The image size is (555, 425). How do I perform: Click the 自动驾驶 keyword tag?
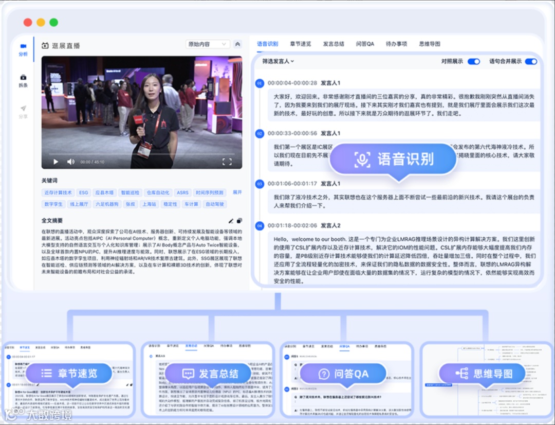coord(215,204)
